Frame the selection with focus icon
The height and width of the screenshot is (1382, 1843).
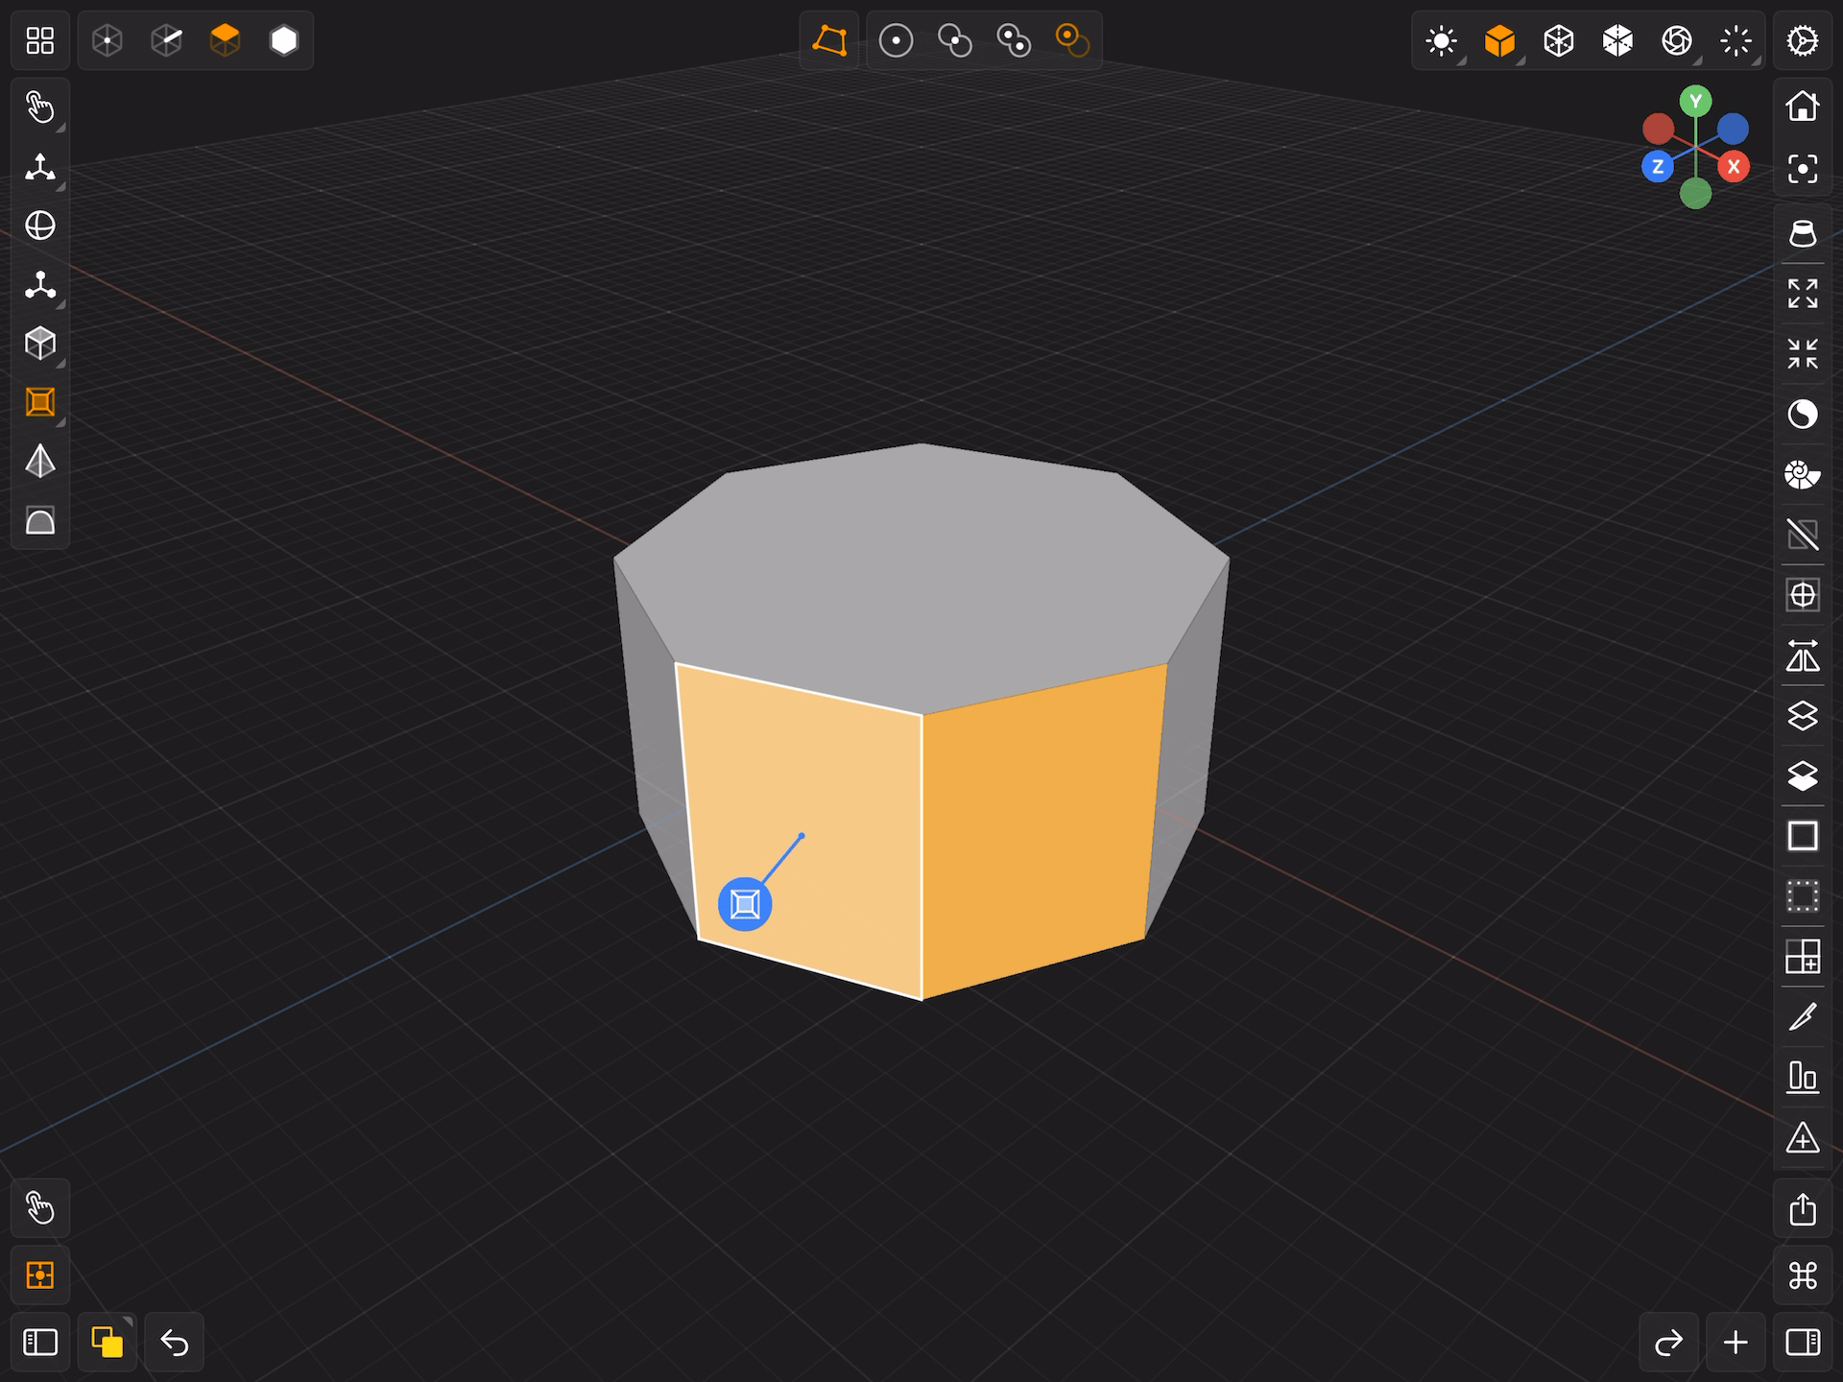tap(1803, 169)
